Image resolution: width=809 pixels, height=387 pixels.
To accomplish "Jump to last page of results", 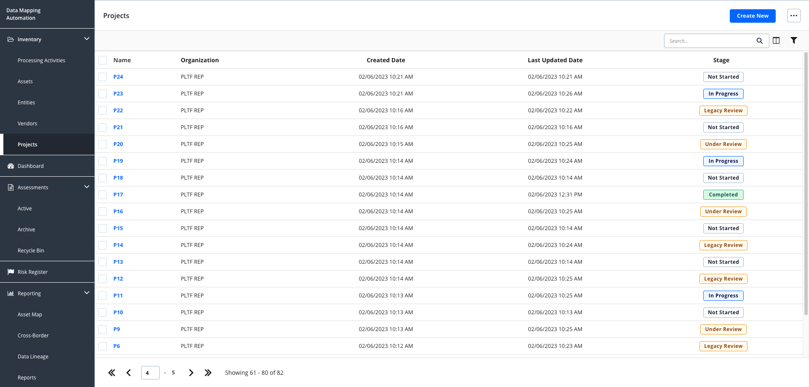I will point(208,373).
